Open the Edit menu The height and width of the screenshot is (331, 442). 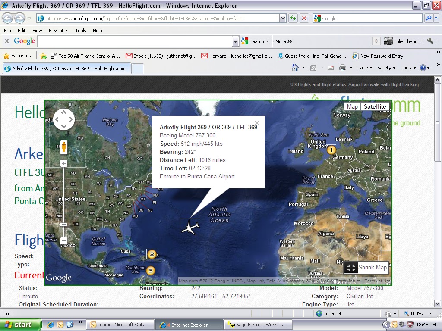pos(22,31)
